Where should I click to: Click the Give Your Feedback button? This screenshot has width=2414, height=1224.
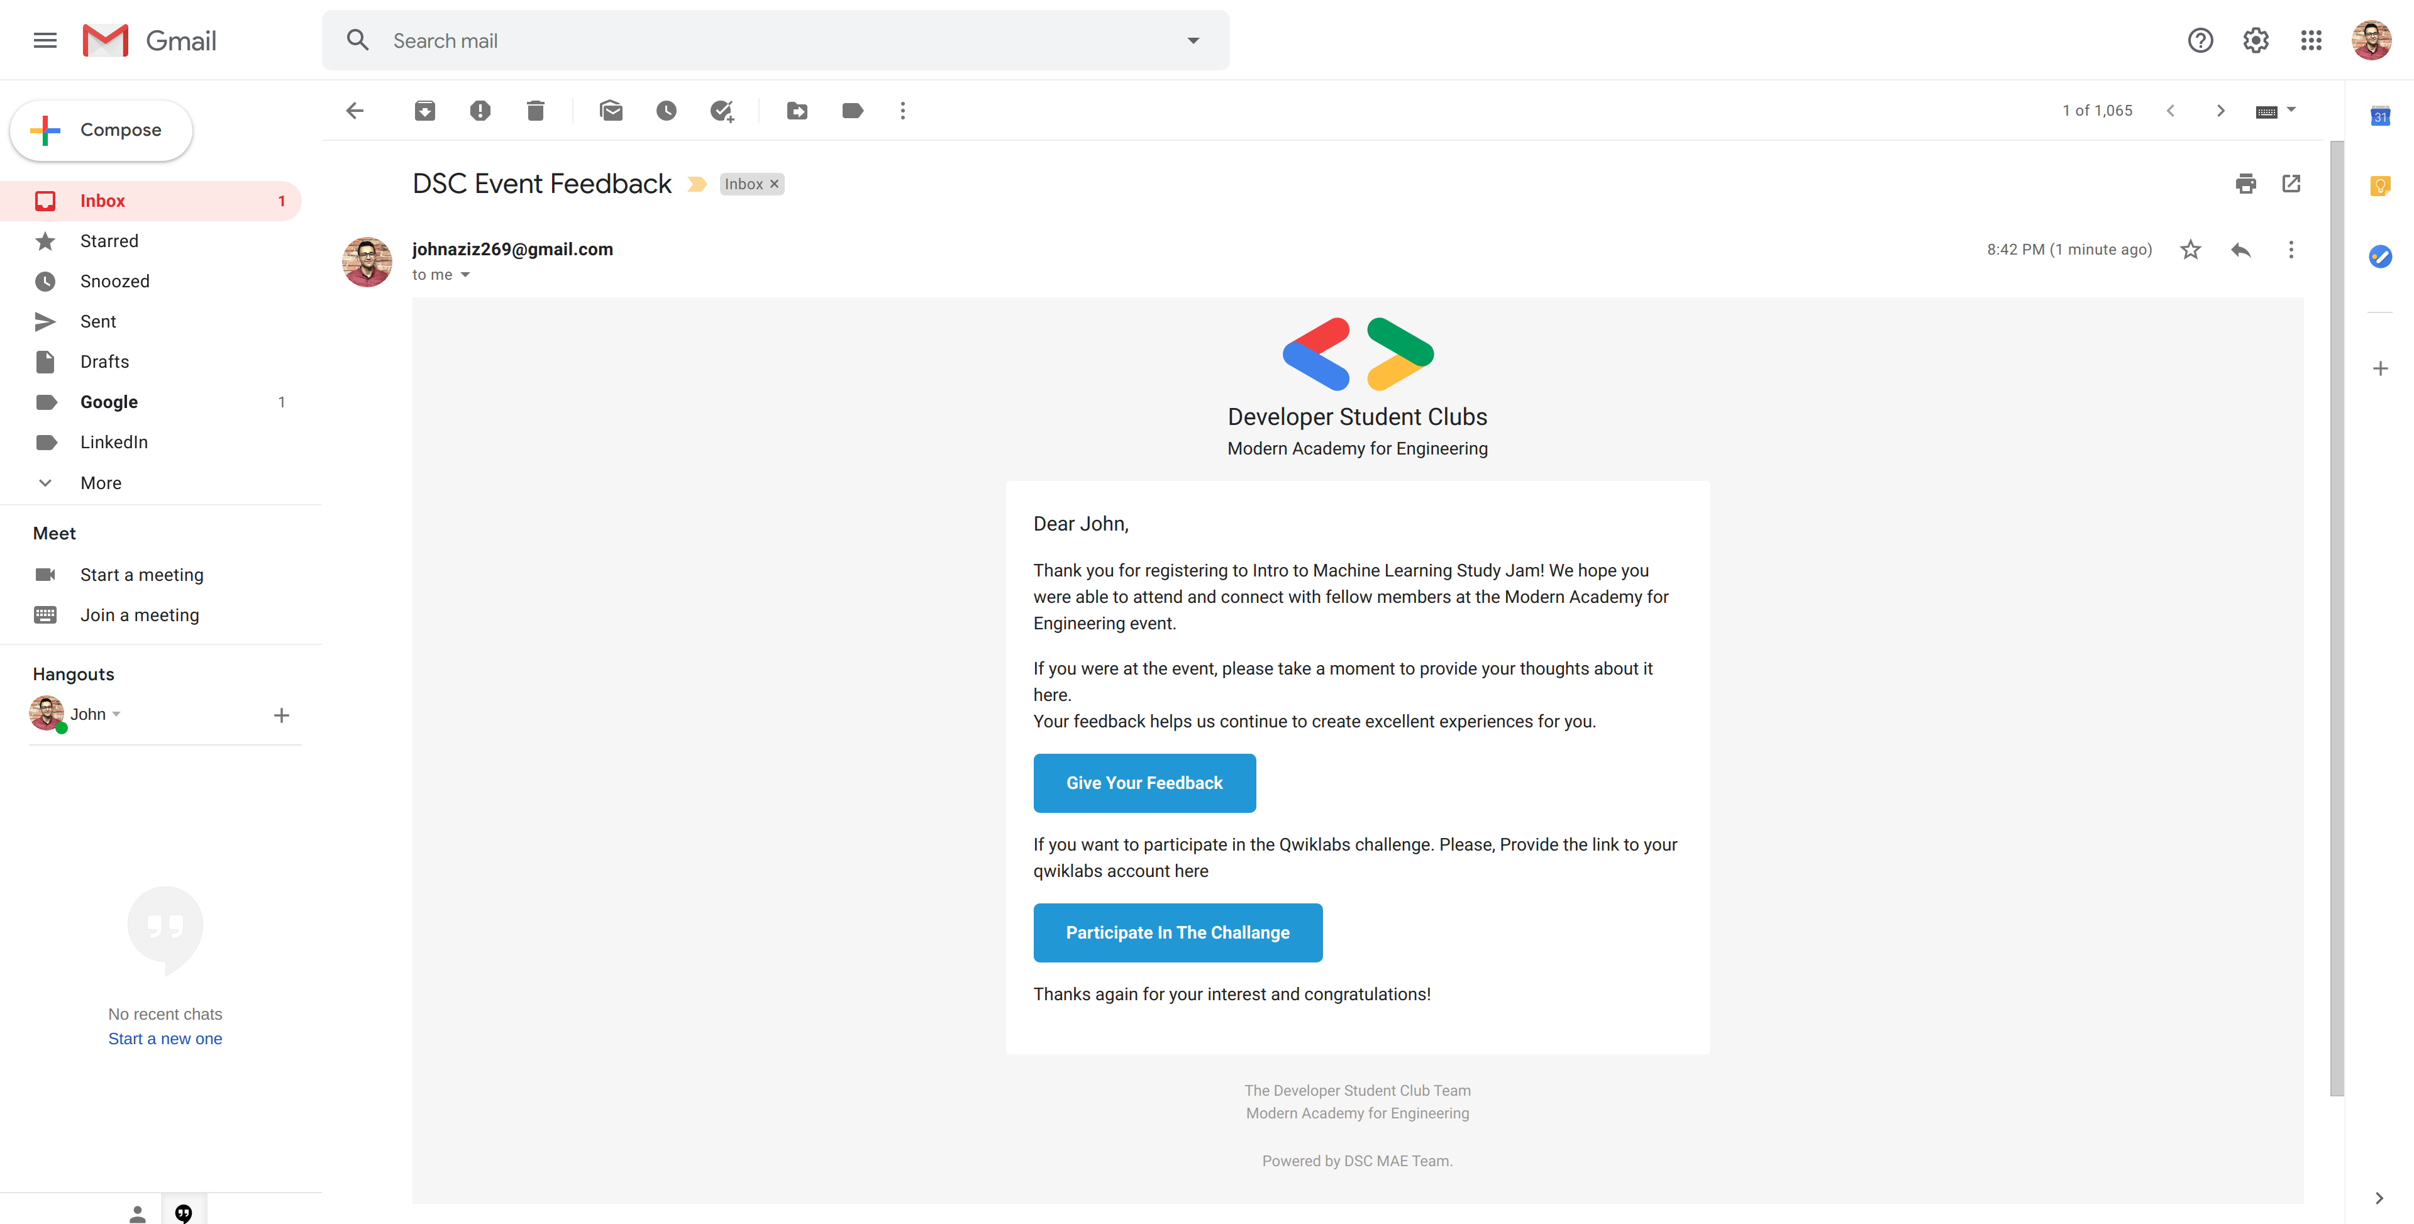click(1144, 783)
